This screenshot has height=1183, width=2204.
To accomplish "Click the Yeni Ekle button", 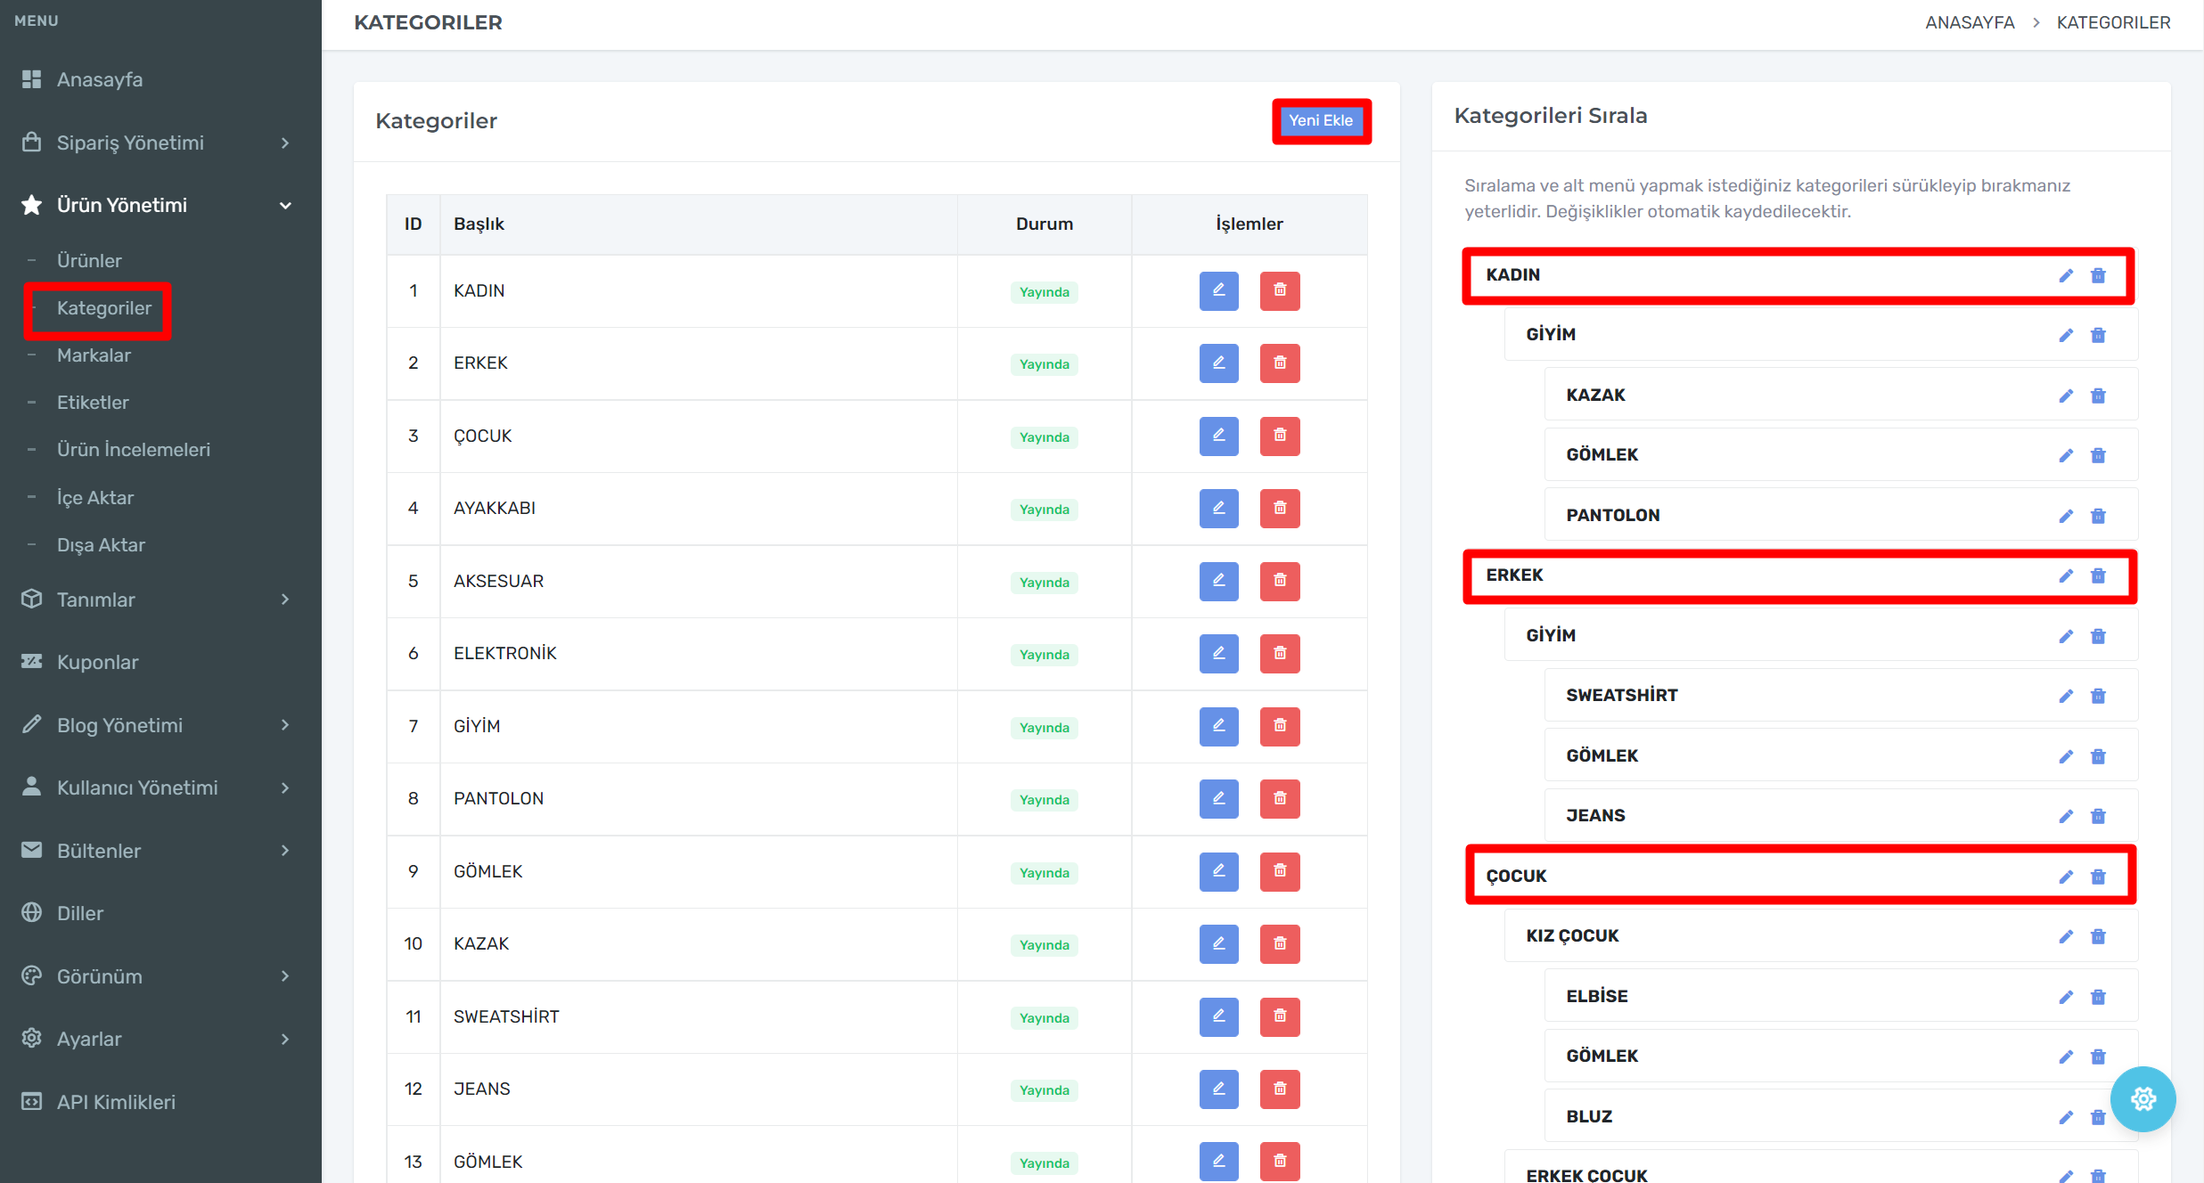I will point(1320,120).
